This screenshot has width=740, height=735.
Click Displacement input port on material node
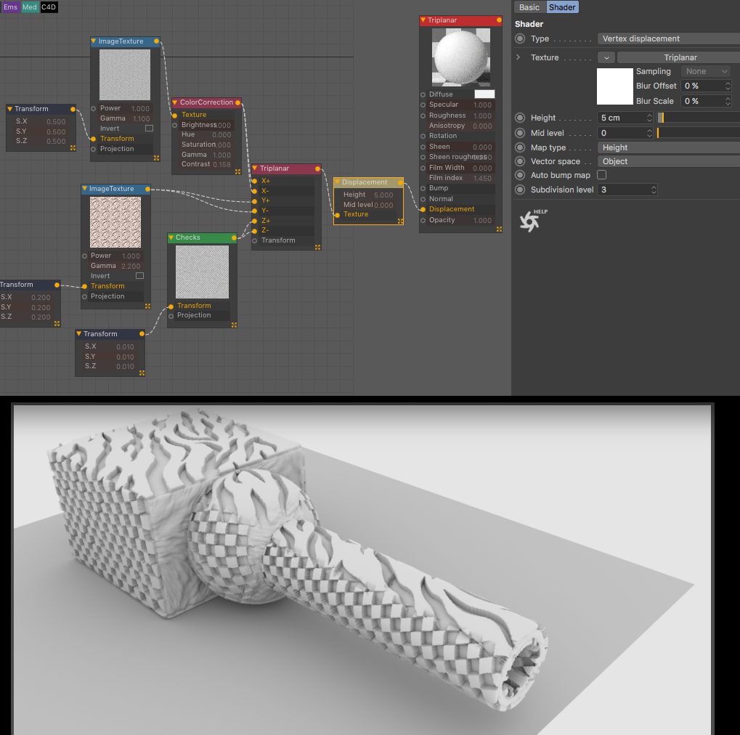[x=423, y=209]
